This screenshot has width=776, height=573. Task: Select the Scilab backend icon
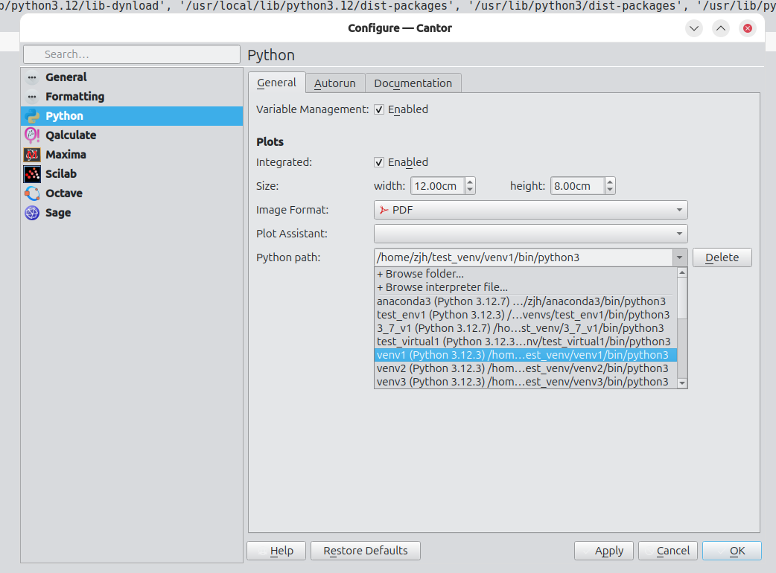point(32,174)
